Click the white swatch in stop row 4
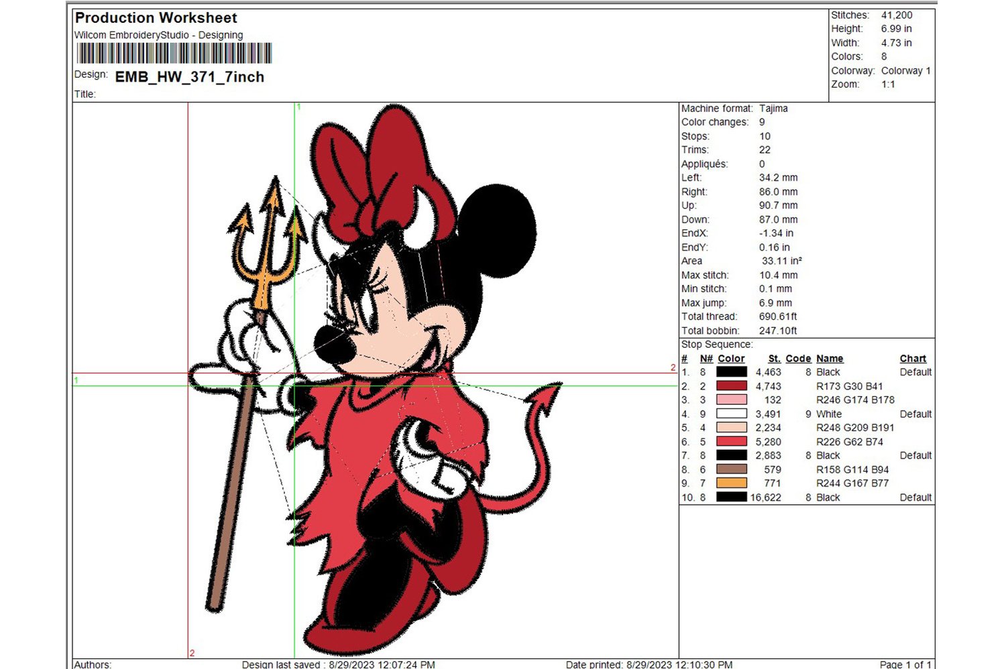Image resolution: width=1006 pixels, height=669 pixels. coord(732,414)
